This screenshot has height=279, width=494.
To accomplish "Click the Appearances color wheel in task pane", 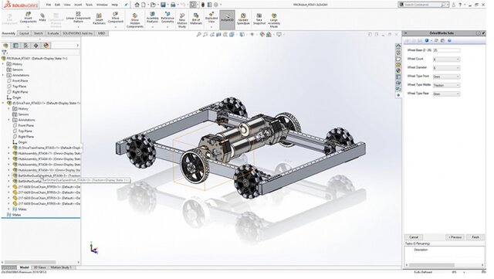I will click(398, 70).
